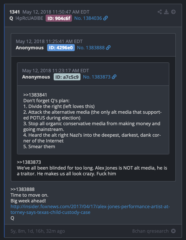Open post 1341 with the arrow icon
Viewport: 186px width, 240px height.
(x=173, y=12)
